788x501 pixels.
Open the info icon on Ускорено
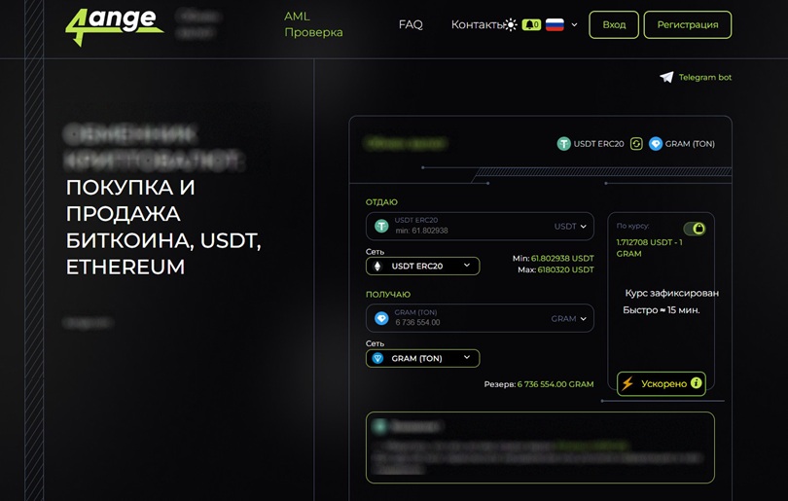click(696, 383)
